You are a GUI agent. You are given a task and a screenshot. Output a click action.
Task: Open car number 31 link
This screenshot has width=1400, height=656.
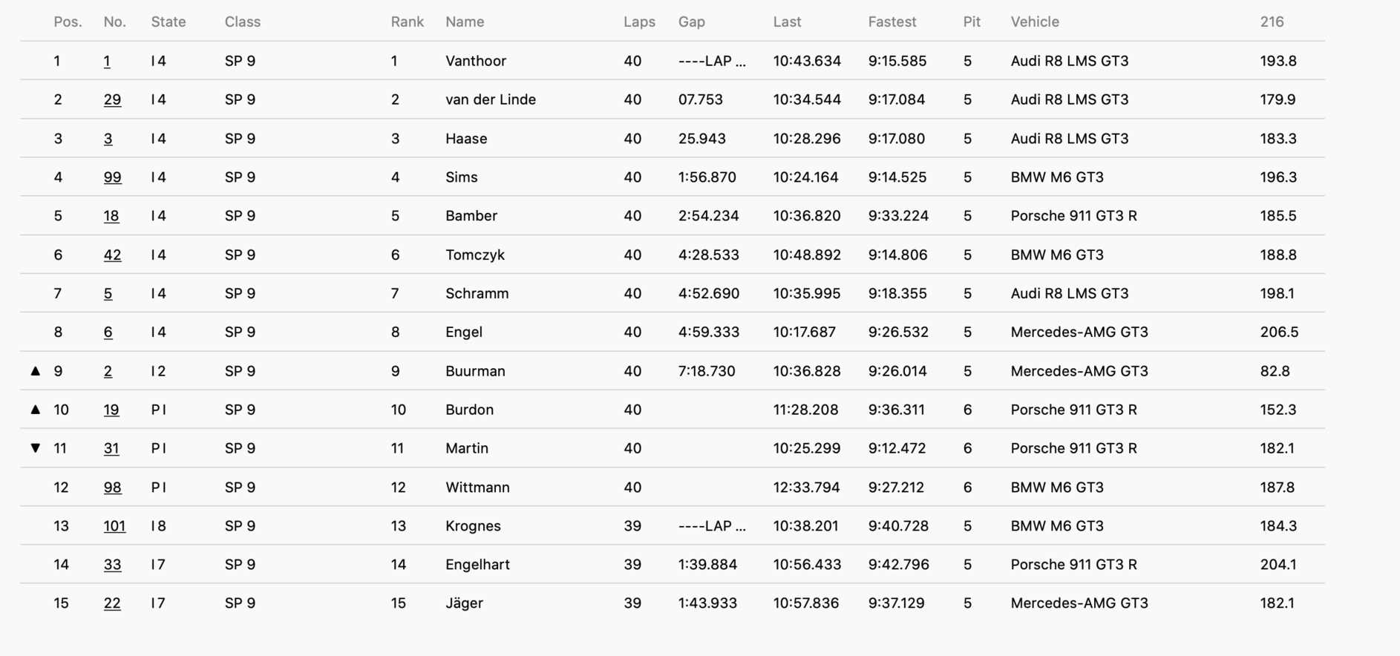click(x=111, y=448)
